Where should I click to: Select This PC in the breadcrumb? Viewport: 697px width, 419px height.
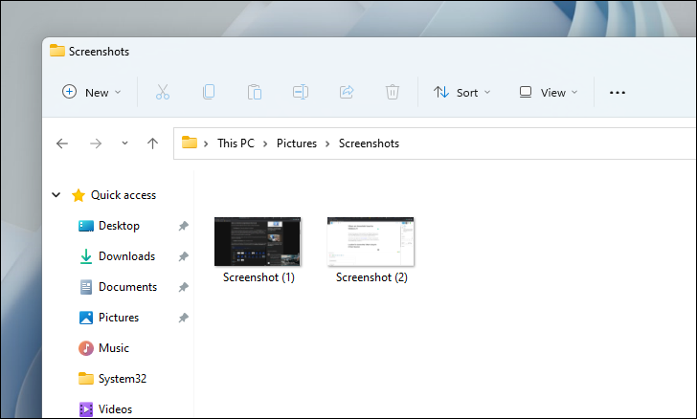coord(236,143)
